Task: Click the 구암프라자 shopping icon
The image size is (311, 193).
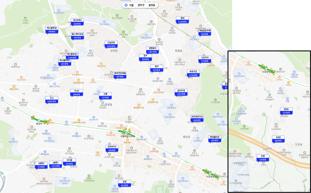Action: pyautogui.click(x=101, y=63)
